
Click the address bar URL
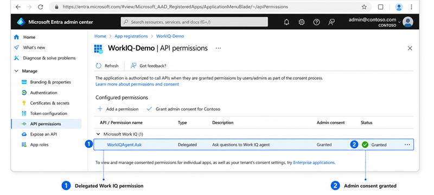pyautogui.click(x=175, y=7)
